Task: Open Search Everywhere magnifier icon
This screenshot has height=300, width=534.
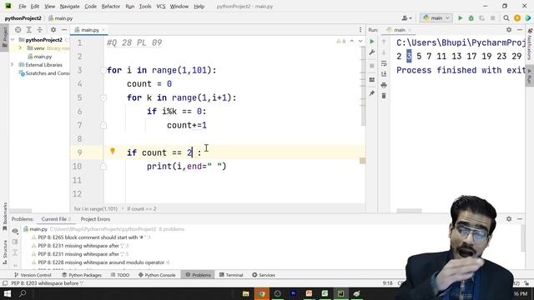Action: pos(506,18)
